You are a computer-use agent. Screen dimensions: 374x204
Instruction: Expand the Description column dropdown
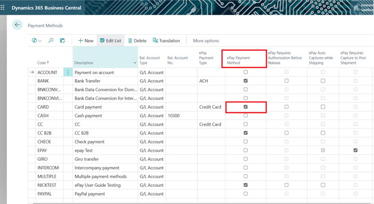click(135, 63)
